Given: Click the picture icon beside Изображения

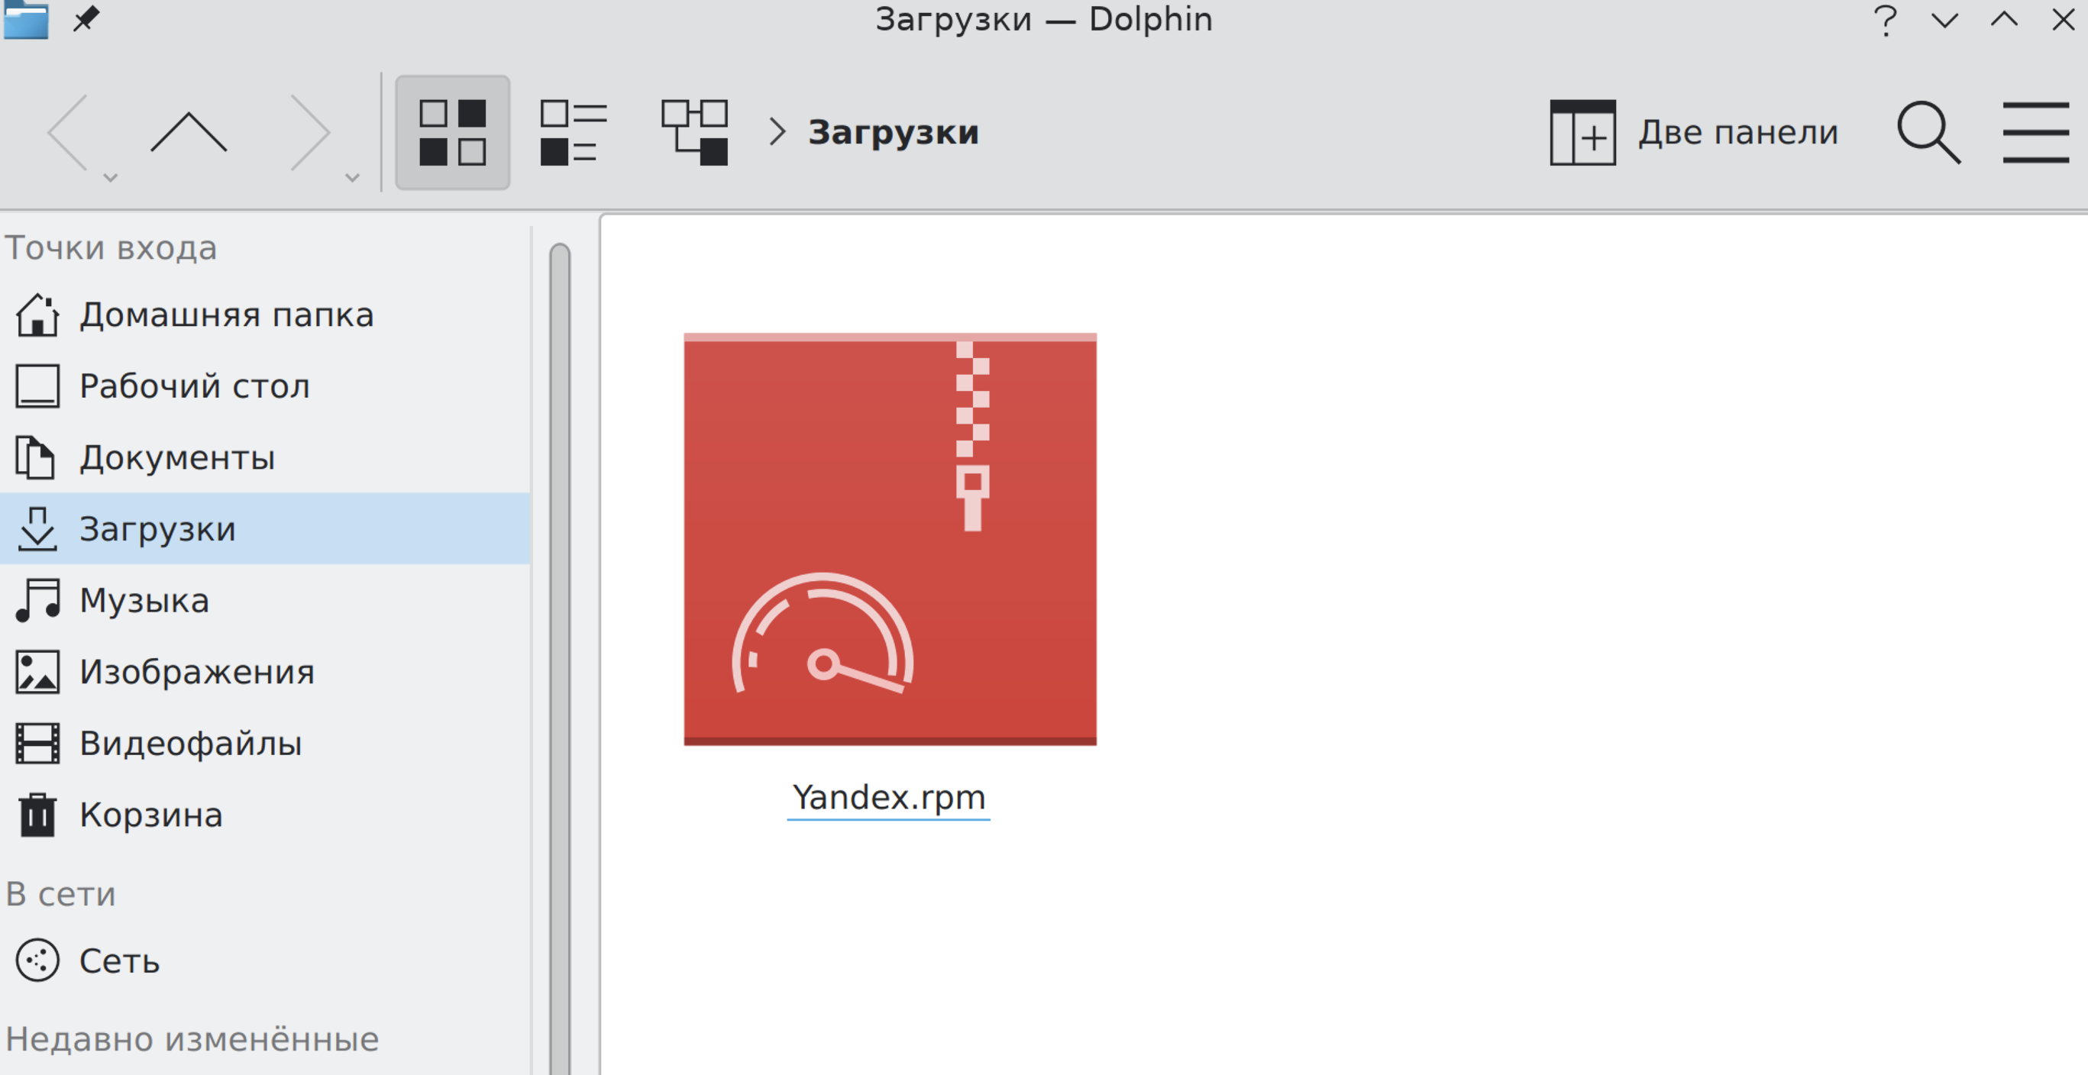Looking at the screenshot, I should coord(37,672).
